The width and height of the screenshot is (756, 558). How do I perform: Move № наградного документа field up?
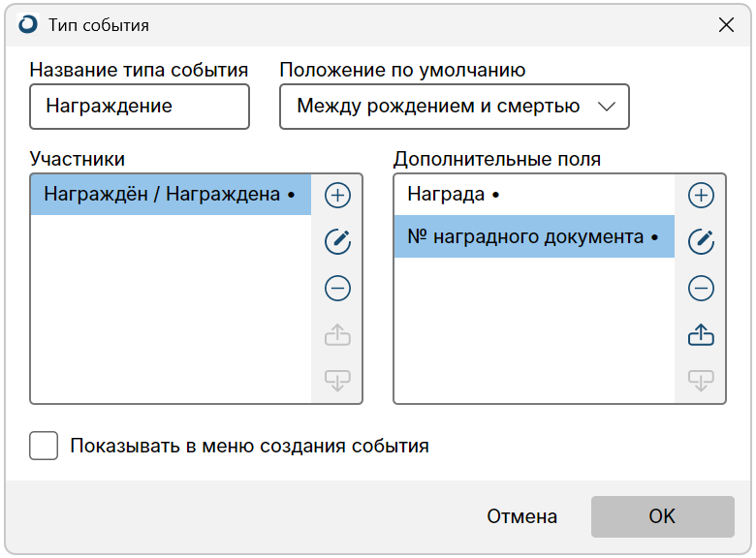[x=701, y=334]
